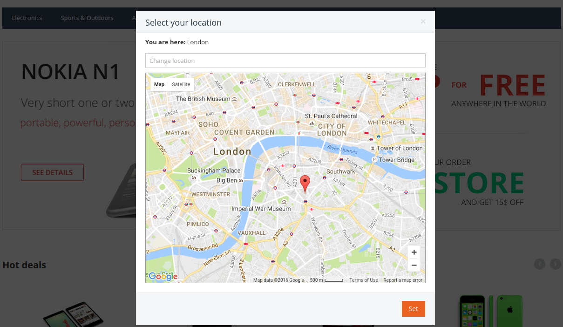Click the Tower Bridge landmark icon
The image size is (563, 327).
(374, 160)
